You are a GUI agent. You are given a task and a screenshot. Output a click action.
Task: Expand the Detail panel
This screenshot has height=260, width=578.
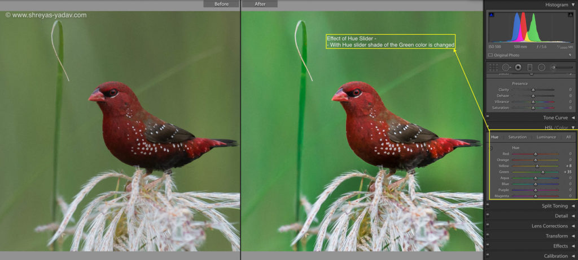point(573,216)
